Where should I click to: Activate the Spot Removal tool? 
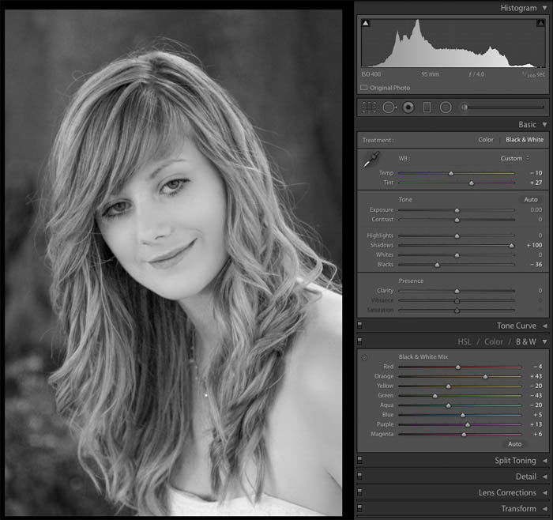coord(389,107)
